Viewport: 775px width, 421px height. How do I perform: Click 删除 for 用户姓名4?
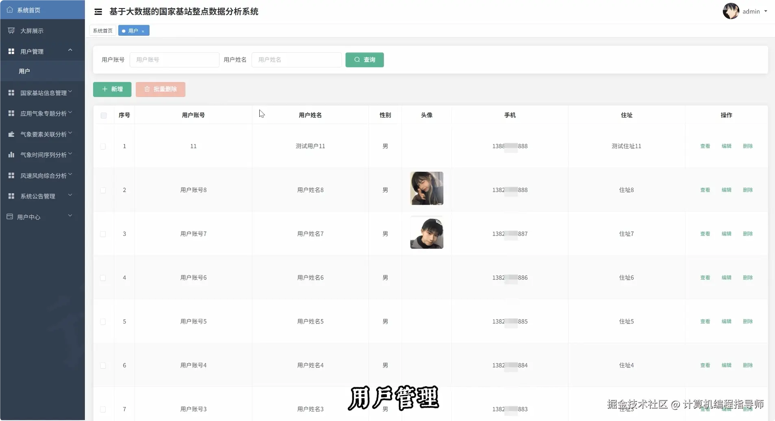tap(748, 365)
